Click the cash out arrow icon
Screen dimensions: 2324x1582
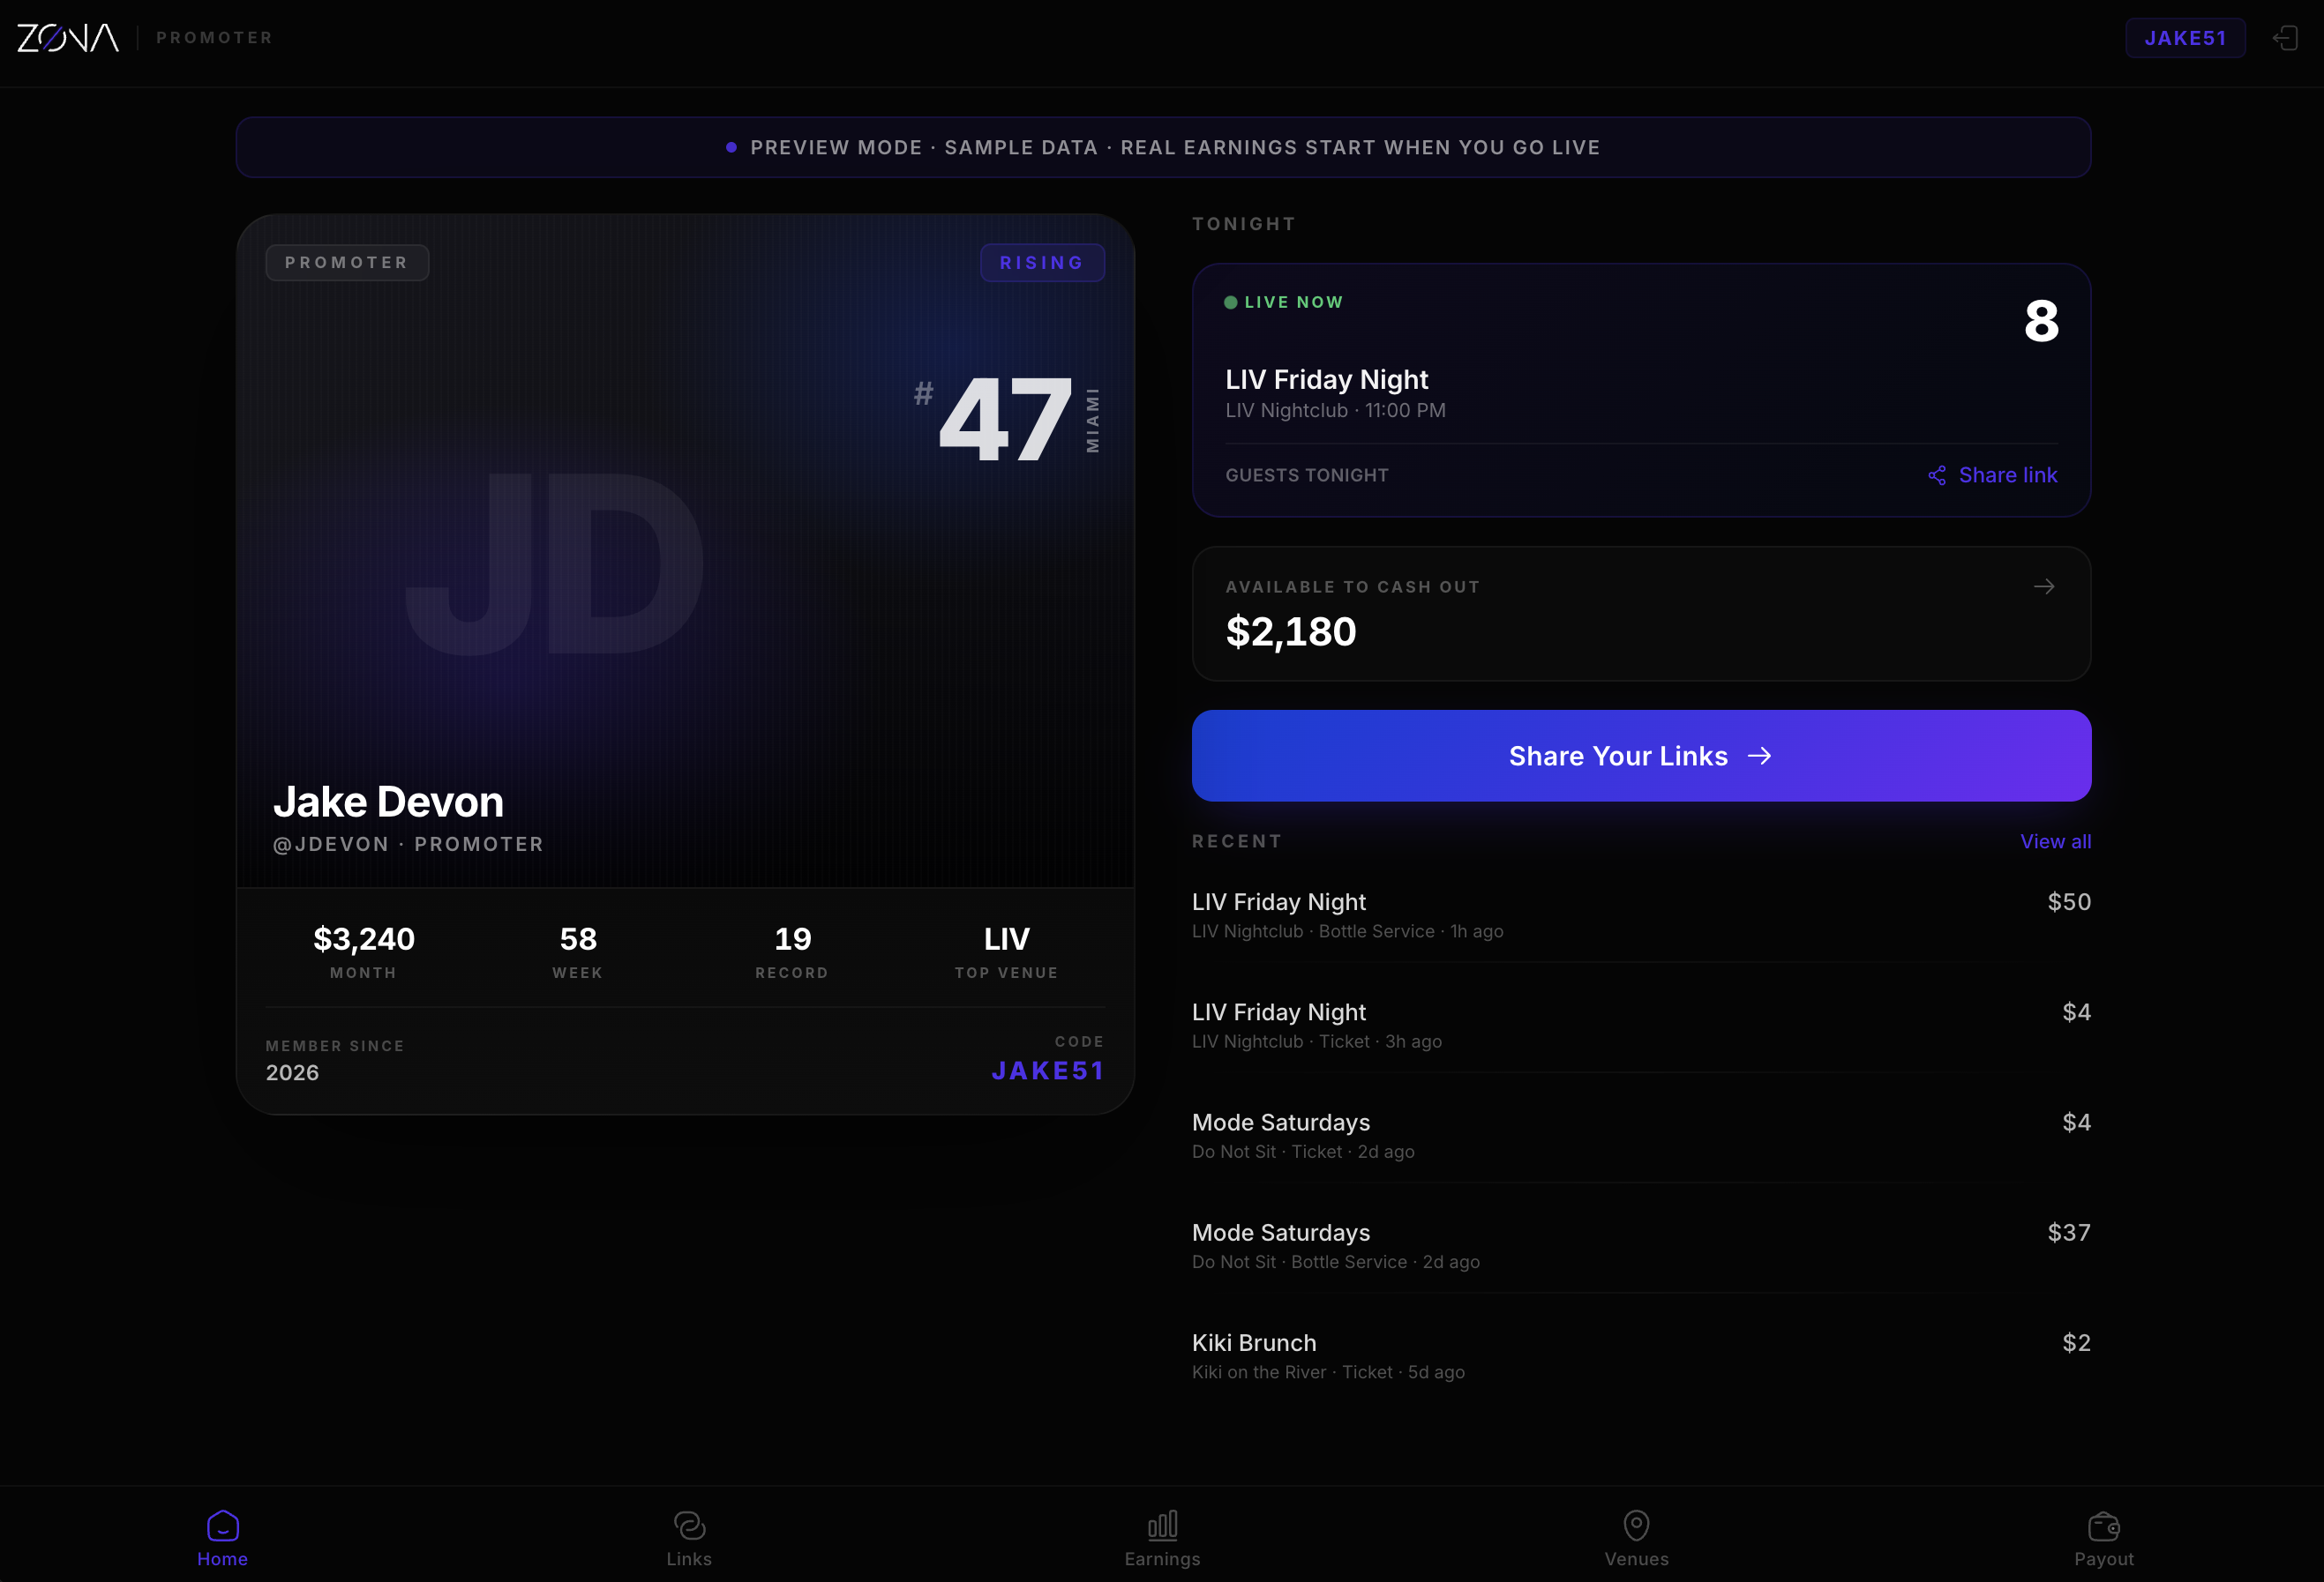[2043, 586]
